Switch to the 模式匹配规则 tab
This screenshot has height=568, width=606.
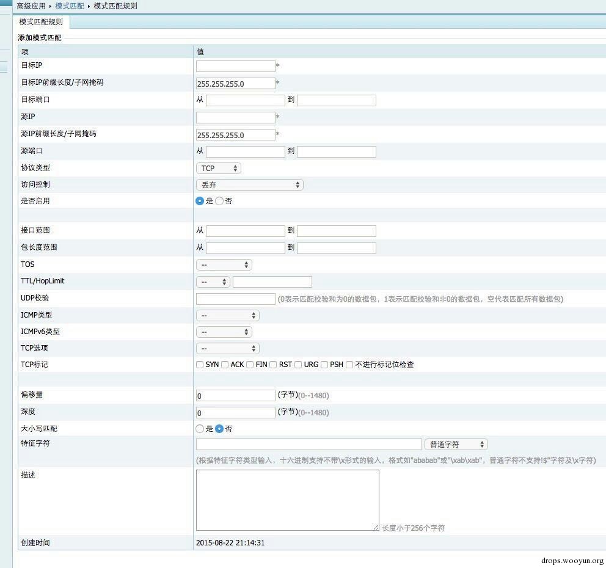41,22
